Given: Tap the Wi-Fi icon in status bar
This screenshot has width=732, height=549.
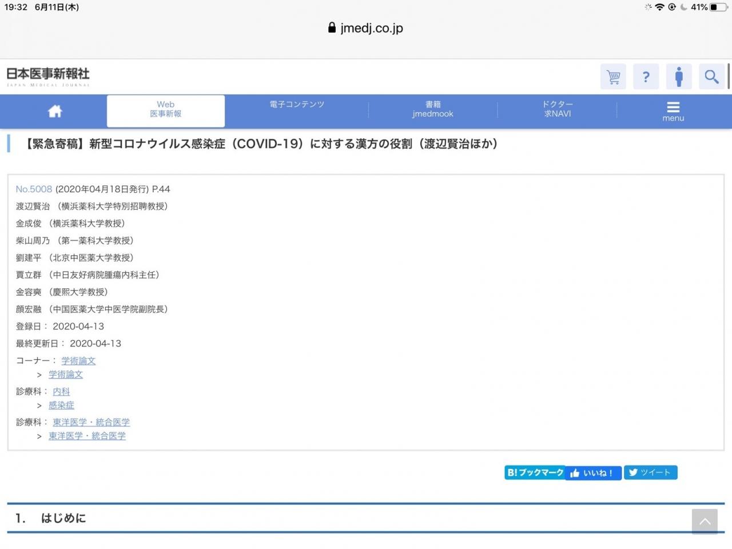Looking at the screenshot, I should (x=660, y=7).
